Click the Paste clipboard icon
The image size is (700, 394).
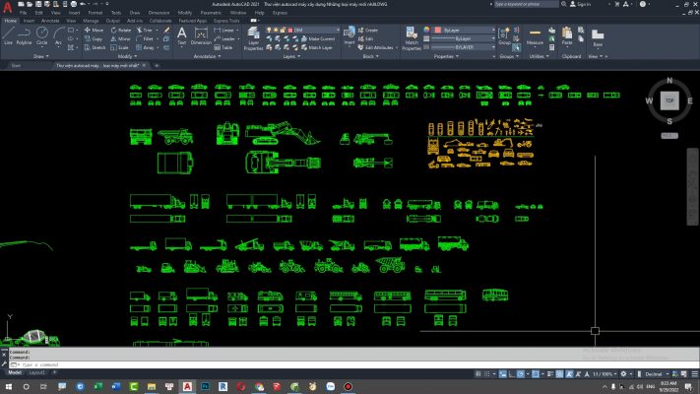(567, 35)
